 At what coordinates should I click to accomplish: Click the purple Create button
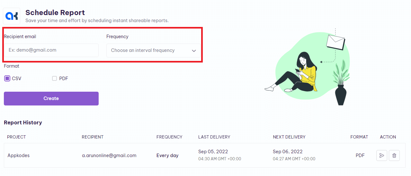click(x=51, y=98)
